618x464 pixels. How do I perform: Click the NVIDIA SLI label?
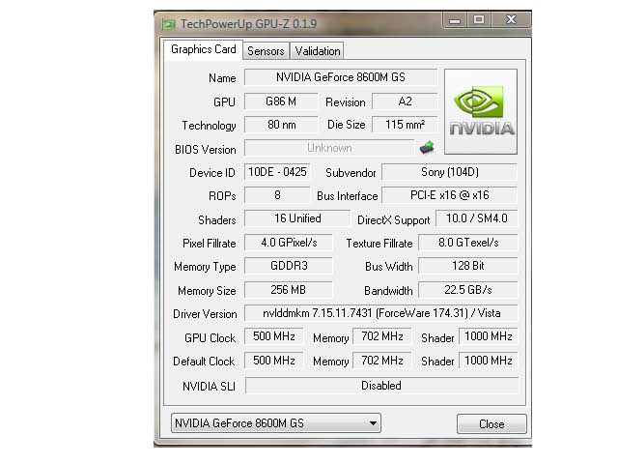(x=209, y=387)
